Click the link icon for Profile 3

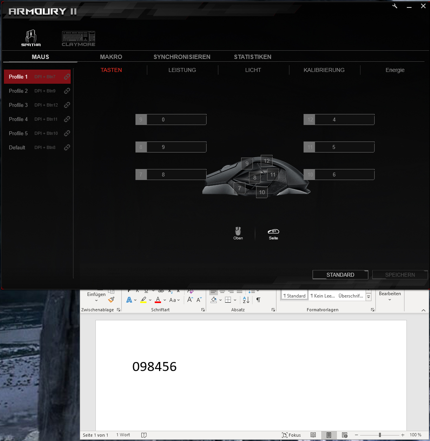point(67,105)
